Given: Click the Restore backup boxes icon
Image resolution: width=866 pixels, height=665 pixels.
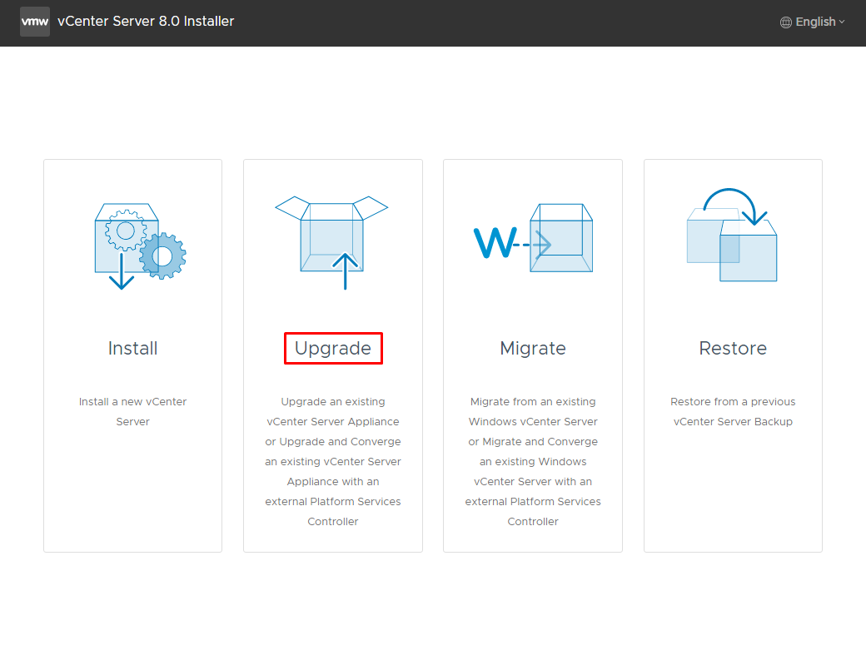Looking at the screenshot, I should 732,235.
